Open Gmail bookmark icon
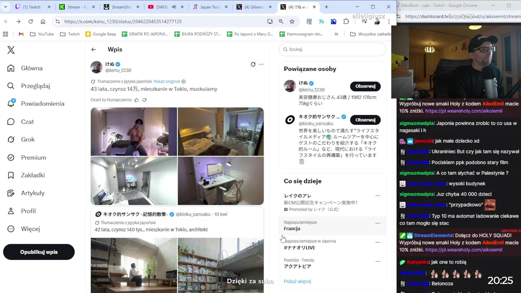521x293 pixels. tap(21, 34)
